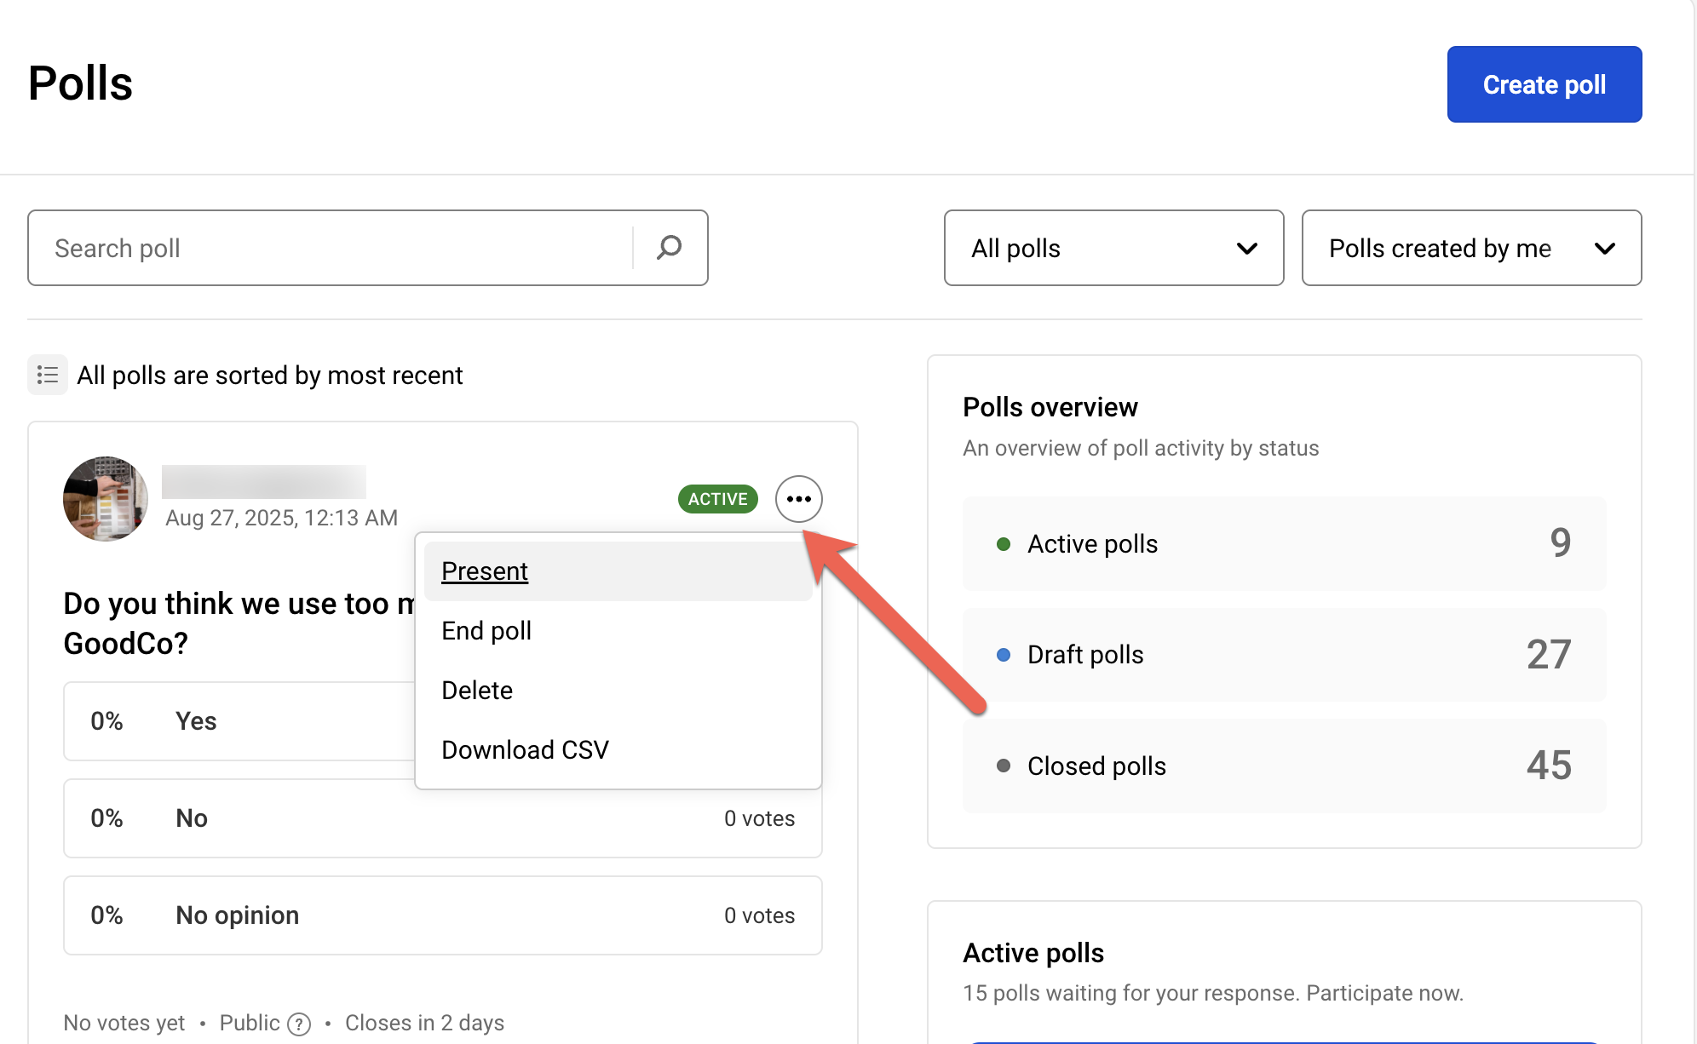Click the sorted-list icon beside sort text

pos(48,375)
